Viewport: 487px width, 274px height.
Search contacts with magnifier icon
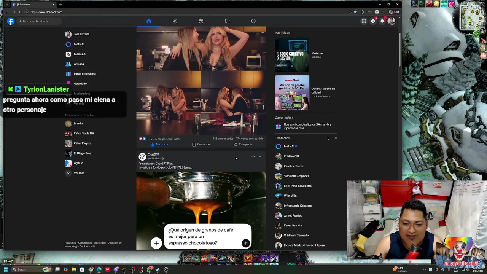click(327, 138)
